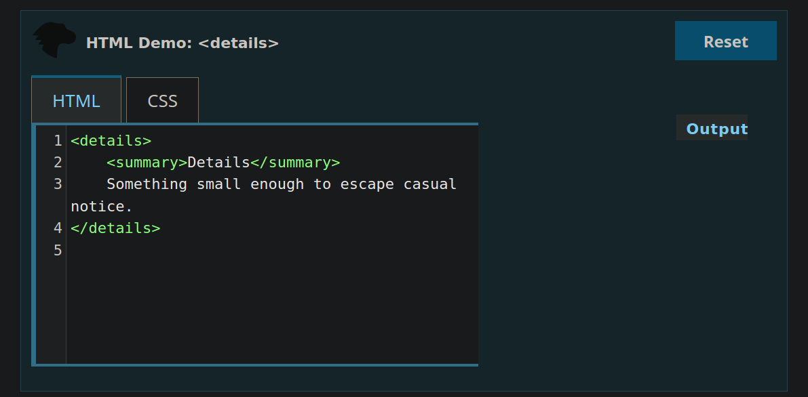Viewport: 808px width, 397px height.
Task: Click line number 3 in the gutter
Action: [x=57, y=184]
